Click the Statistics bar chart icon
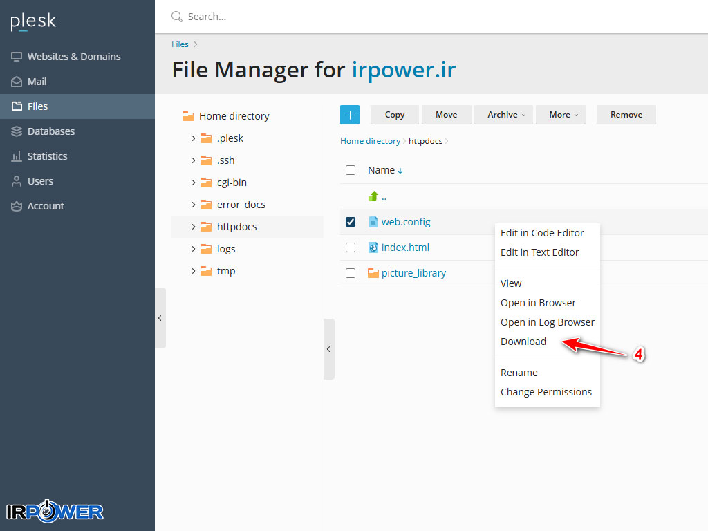Image resolution: width=708 pixels, height=531 pixels. [17, 156]
